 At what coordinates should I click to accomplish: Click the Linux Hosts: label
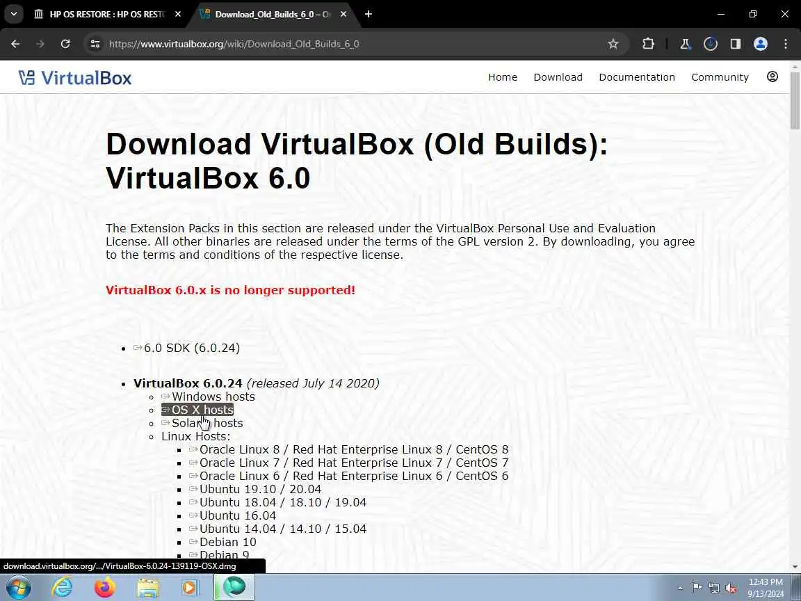[196, 436]
